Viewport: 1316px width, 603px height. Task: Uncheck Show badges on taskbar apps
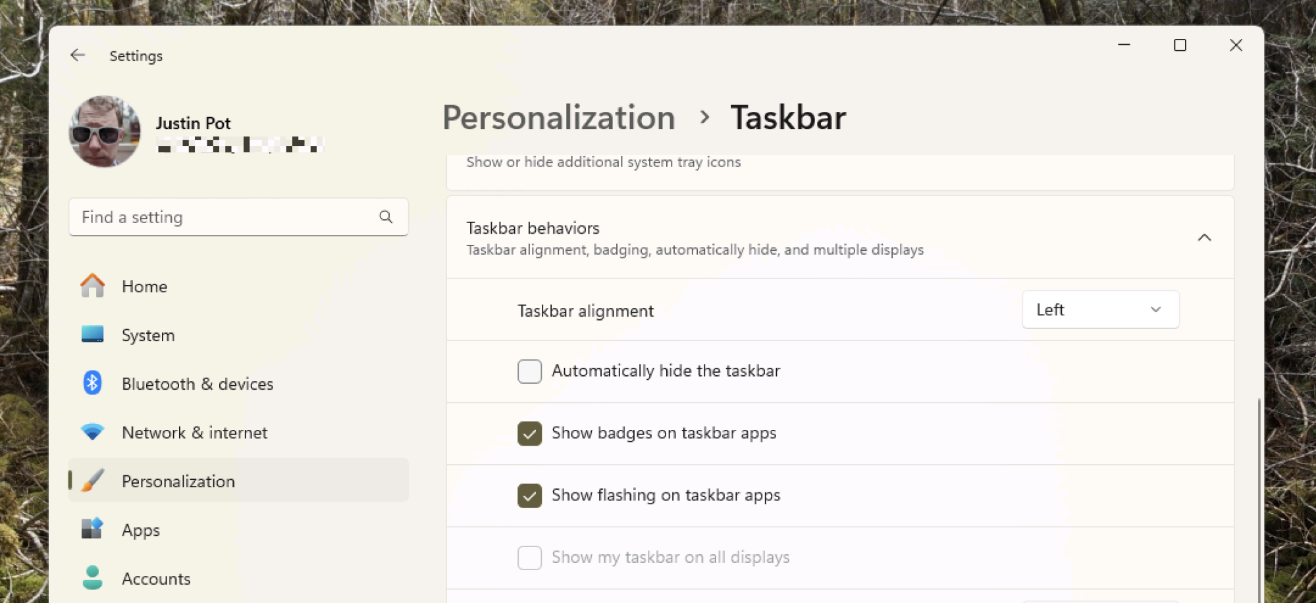tap(529, 433)
